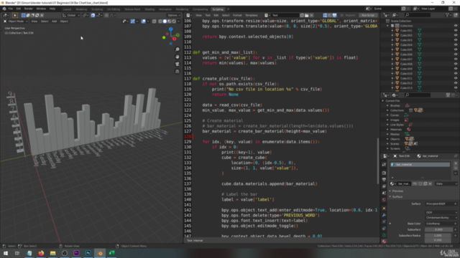Open the Object Mode dropdown

[16, 21]
